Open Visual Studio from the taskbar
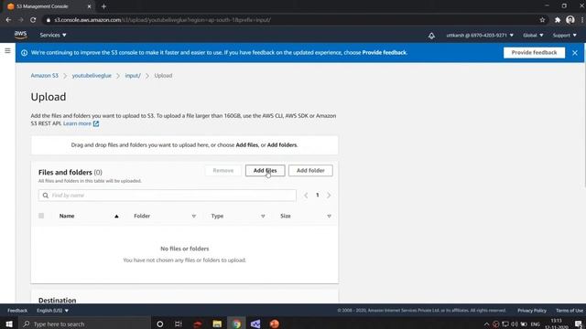This screenshot has width=586, height=329. 255,324
